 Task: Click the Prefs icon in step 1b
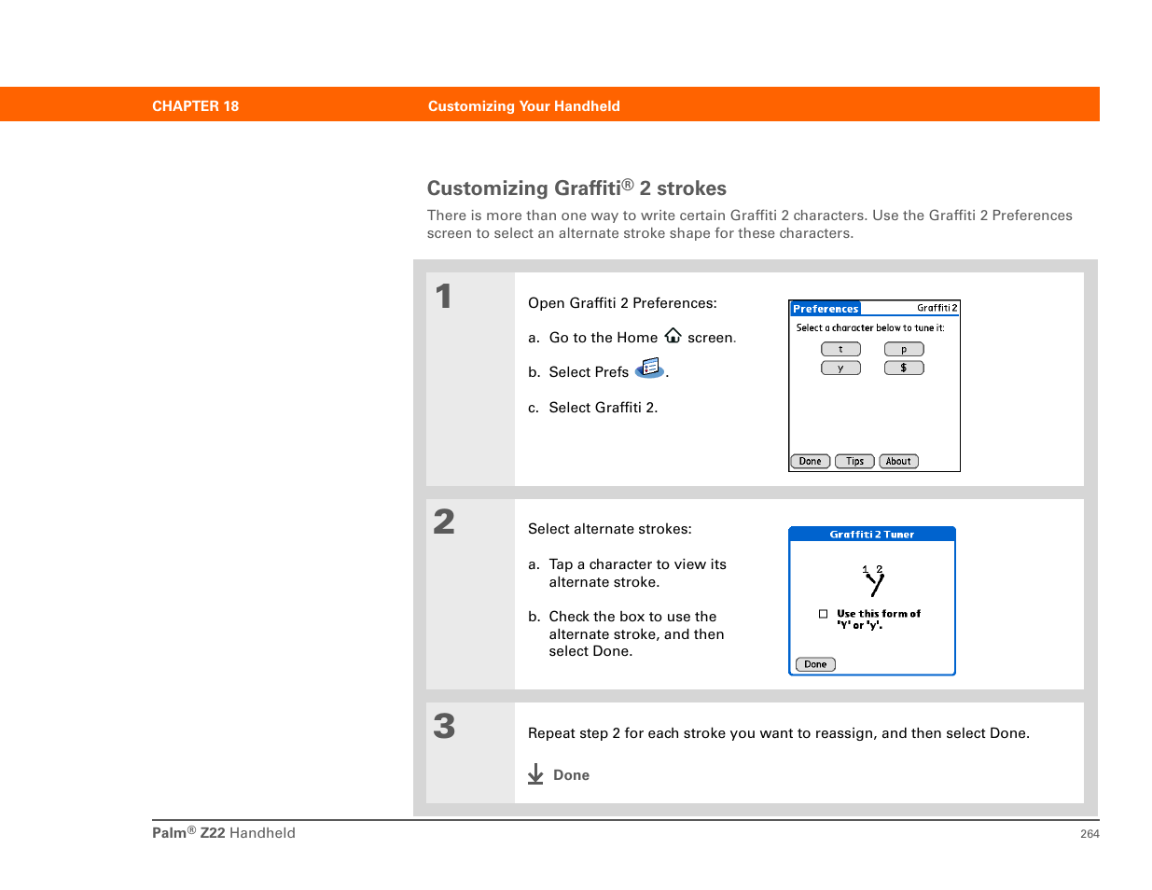point(649,369)
